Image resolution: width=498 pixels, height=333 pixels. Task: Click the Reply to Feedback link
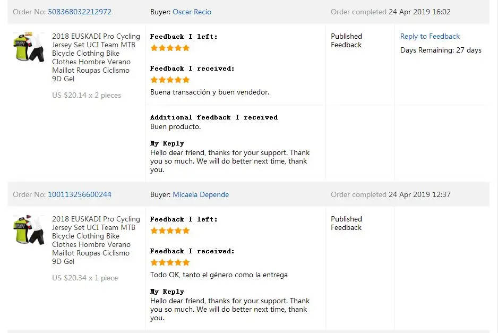[430, 36]
